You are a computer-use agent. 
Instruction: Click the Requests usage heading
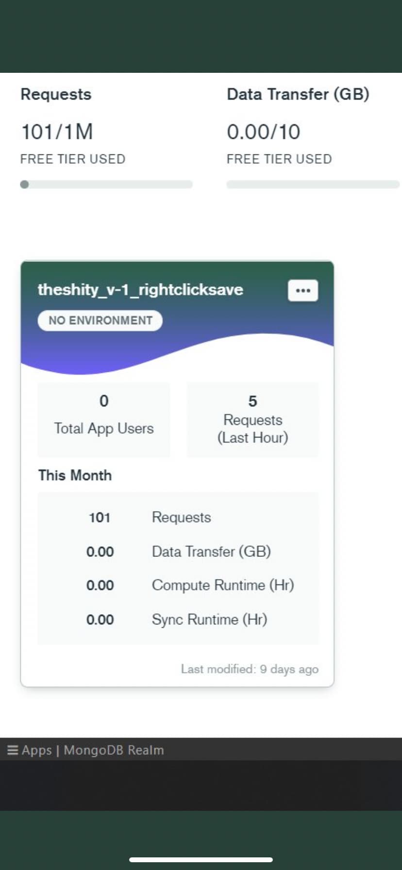click(x=56, y=94)
